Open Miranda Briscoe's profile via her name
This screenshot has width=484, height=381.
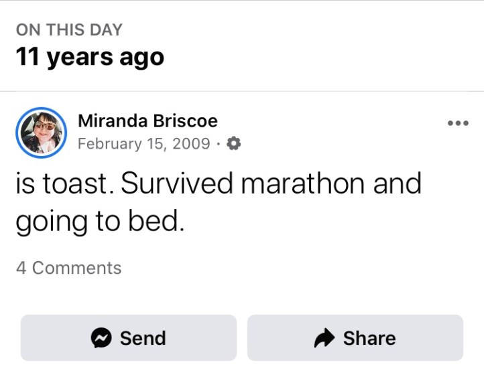147,121
